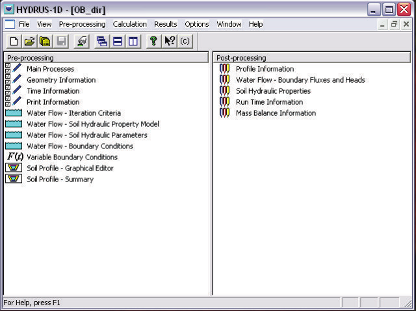Open the View menu
Viewport: 416px width, 311px height.
pyautogui.click(x=44, y=24)
